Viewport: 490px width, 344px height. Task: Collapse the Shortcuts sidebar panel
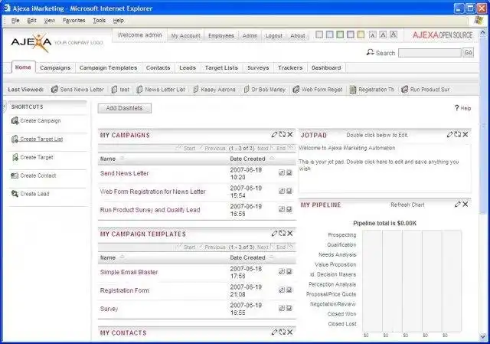point(6,106)
